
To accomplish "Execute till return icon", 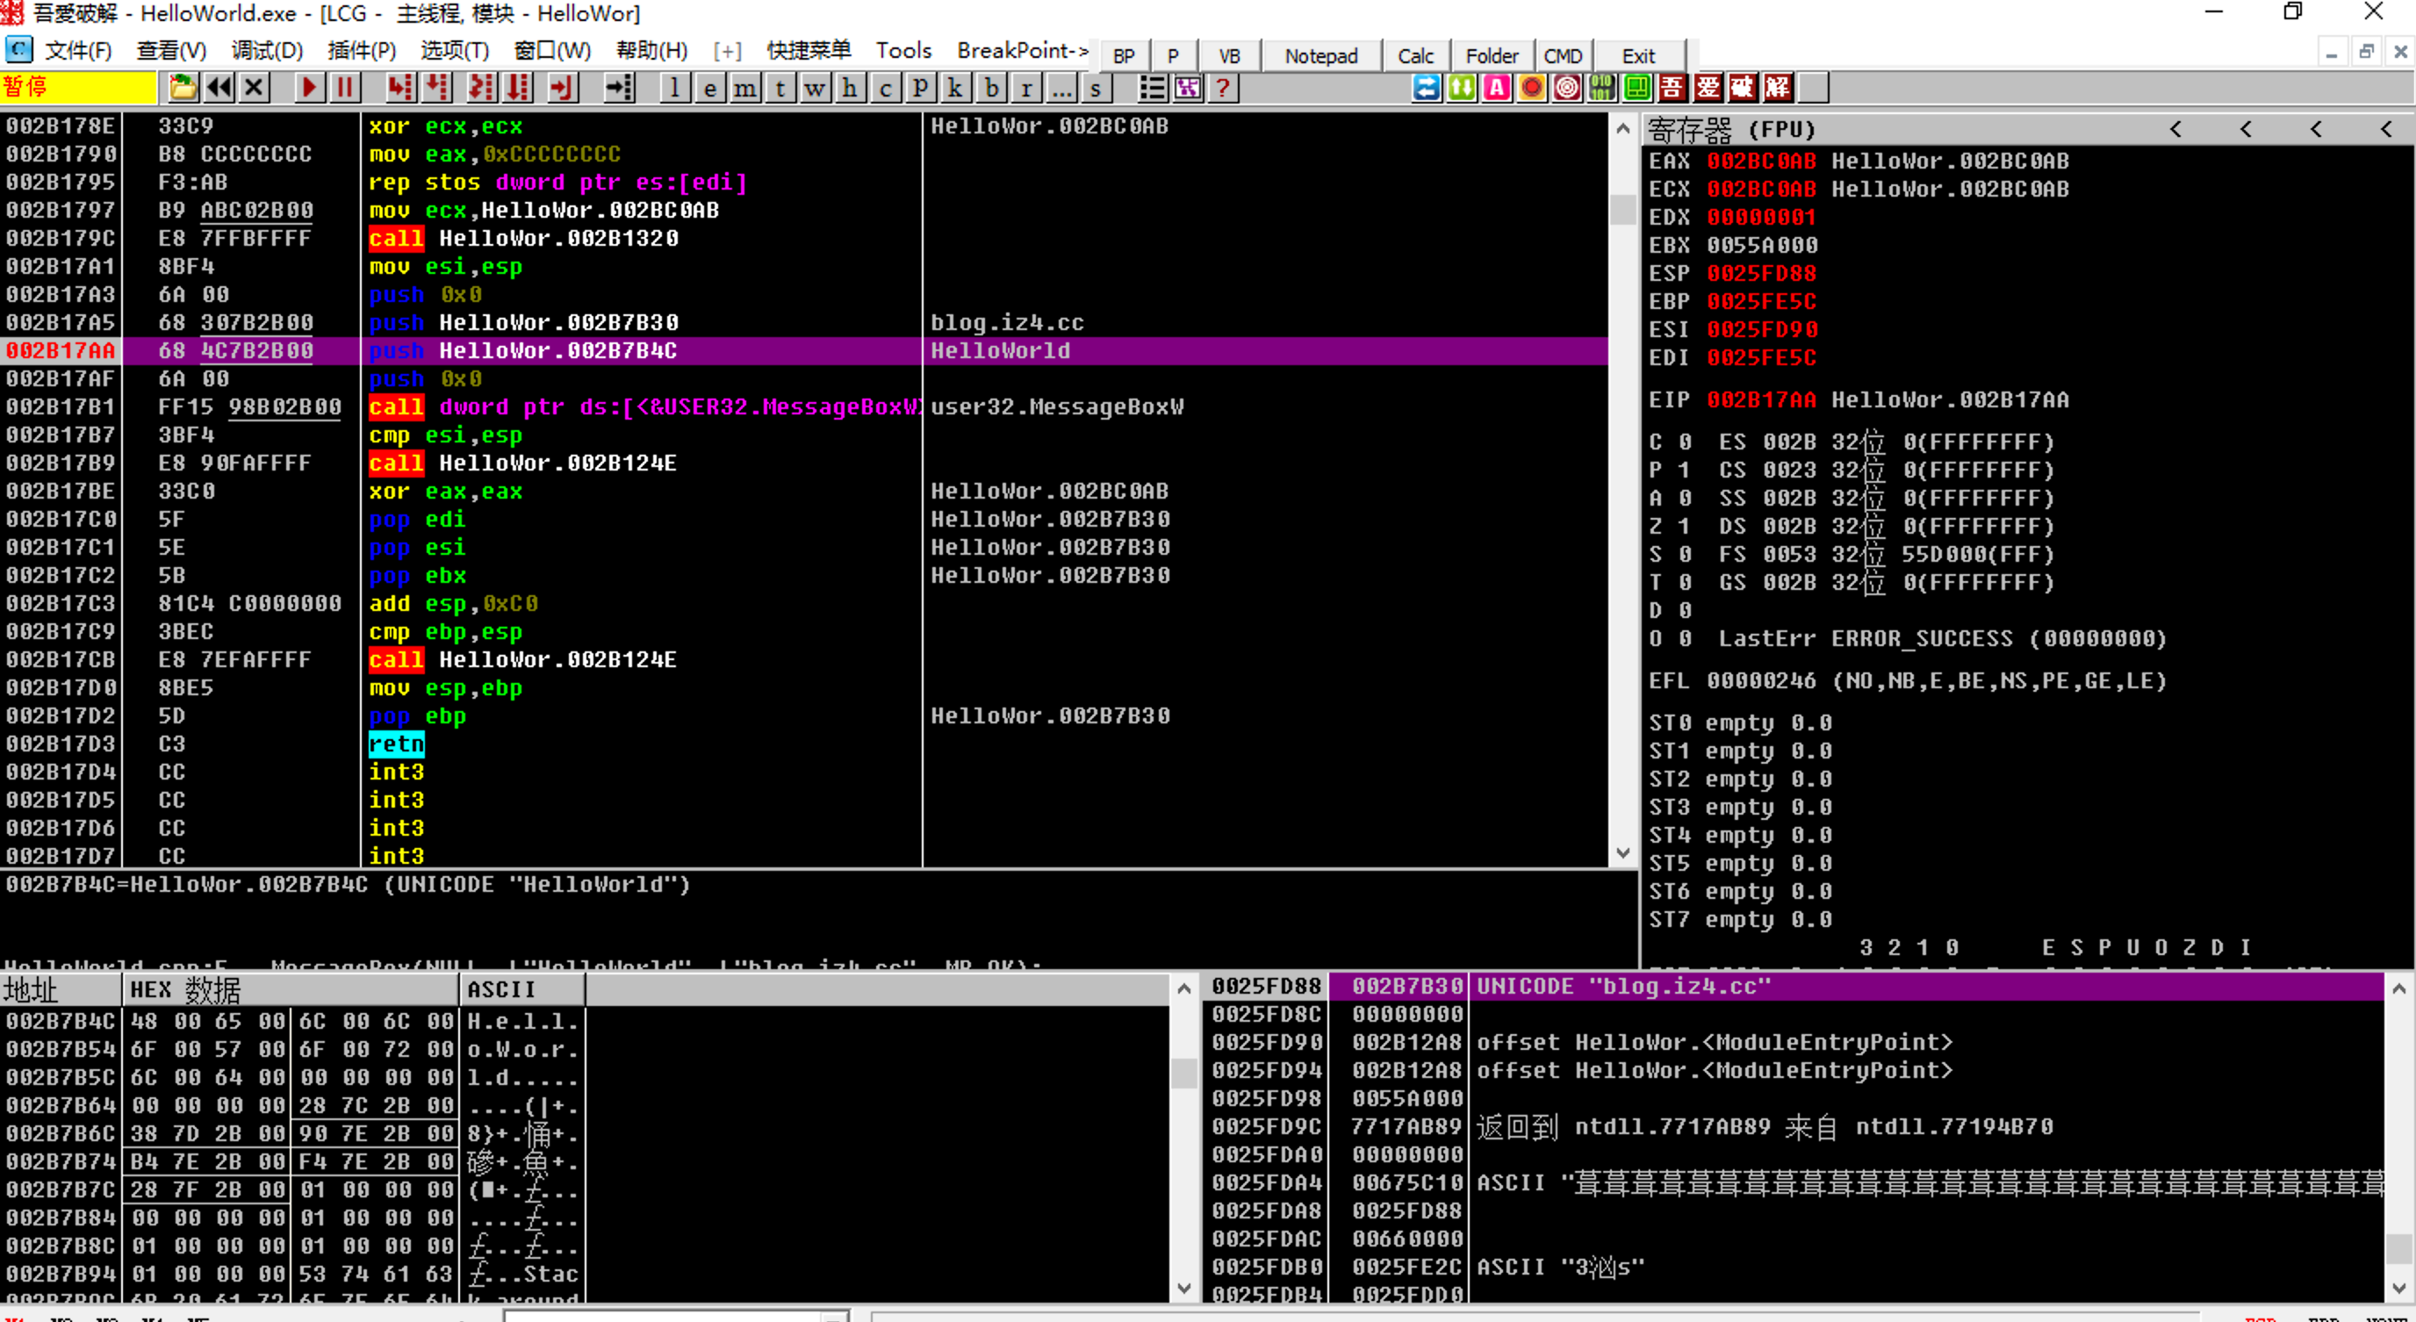I will coord(561,88).
